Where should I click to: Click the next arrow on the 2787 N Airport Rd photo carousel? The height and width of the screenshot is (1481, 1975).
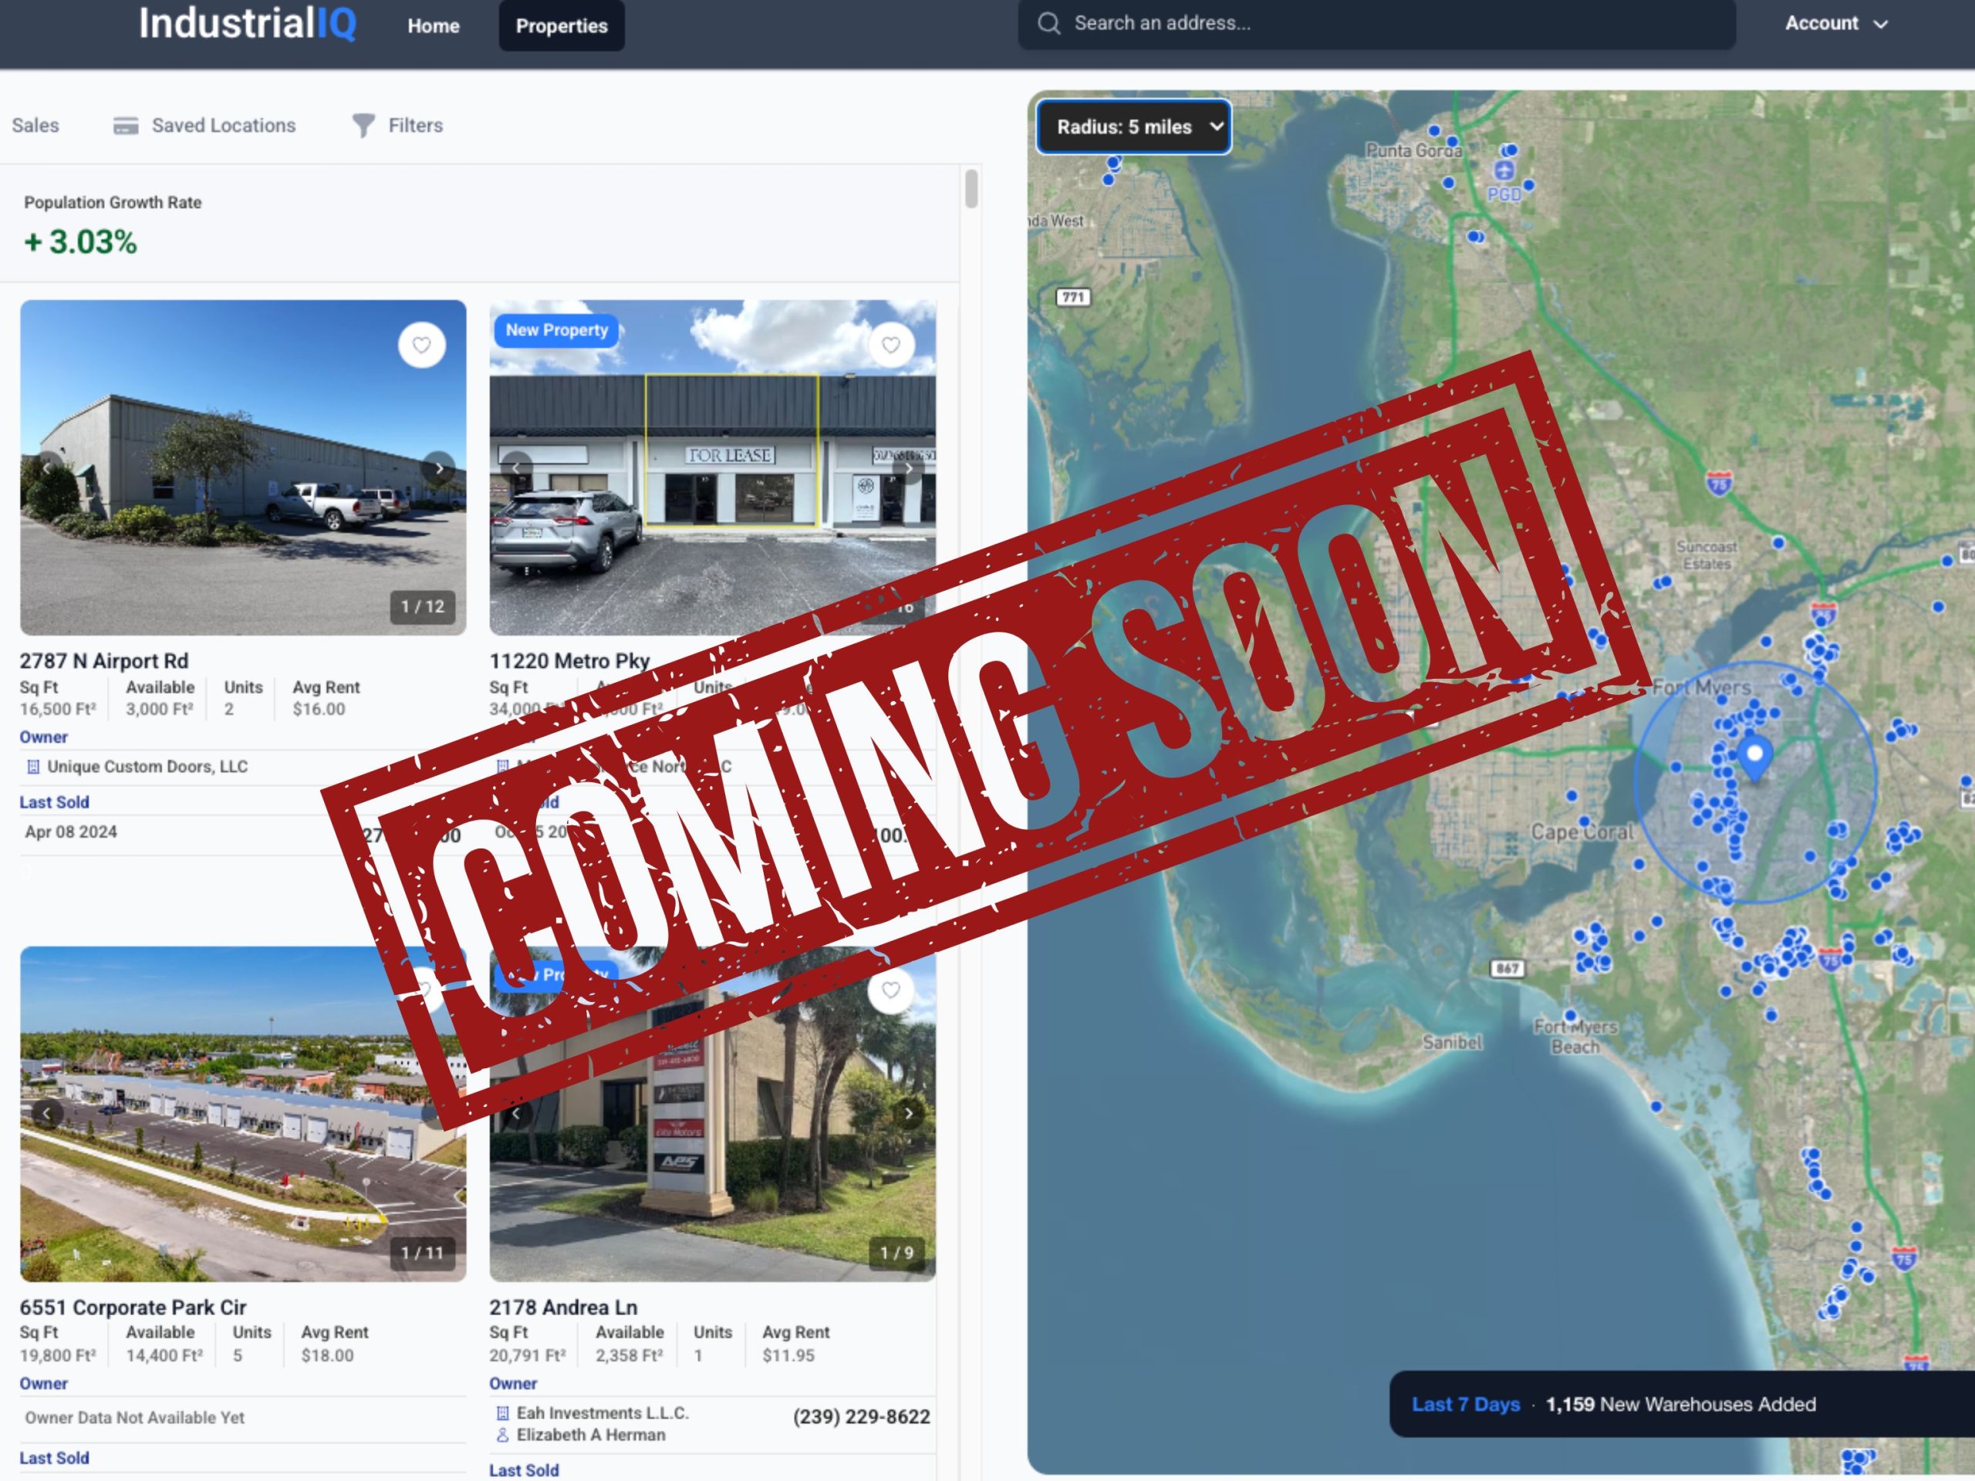tap(439, 467)
